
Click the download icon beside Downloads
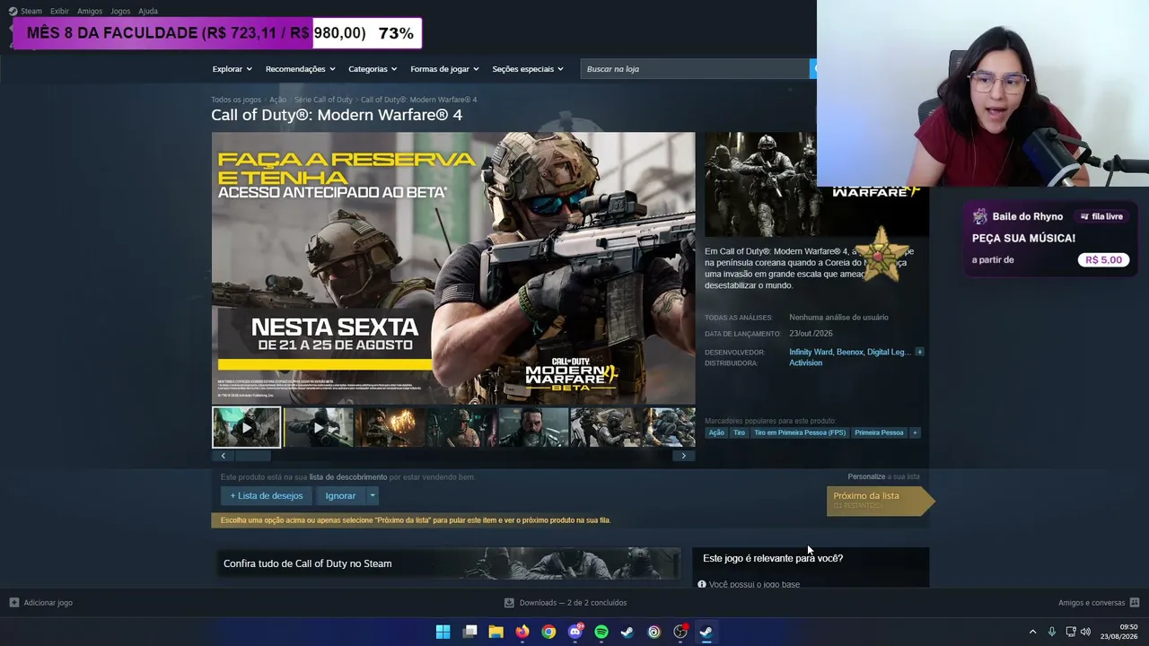click(x=509, y=603)
